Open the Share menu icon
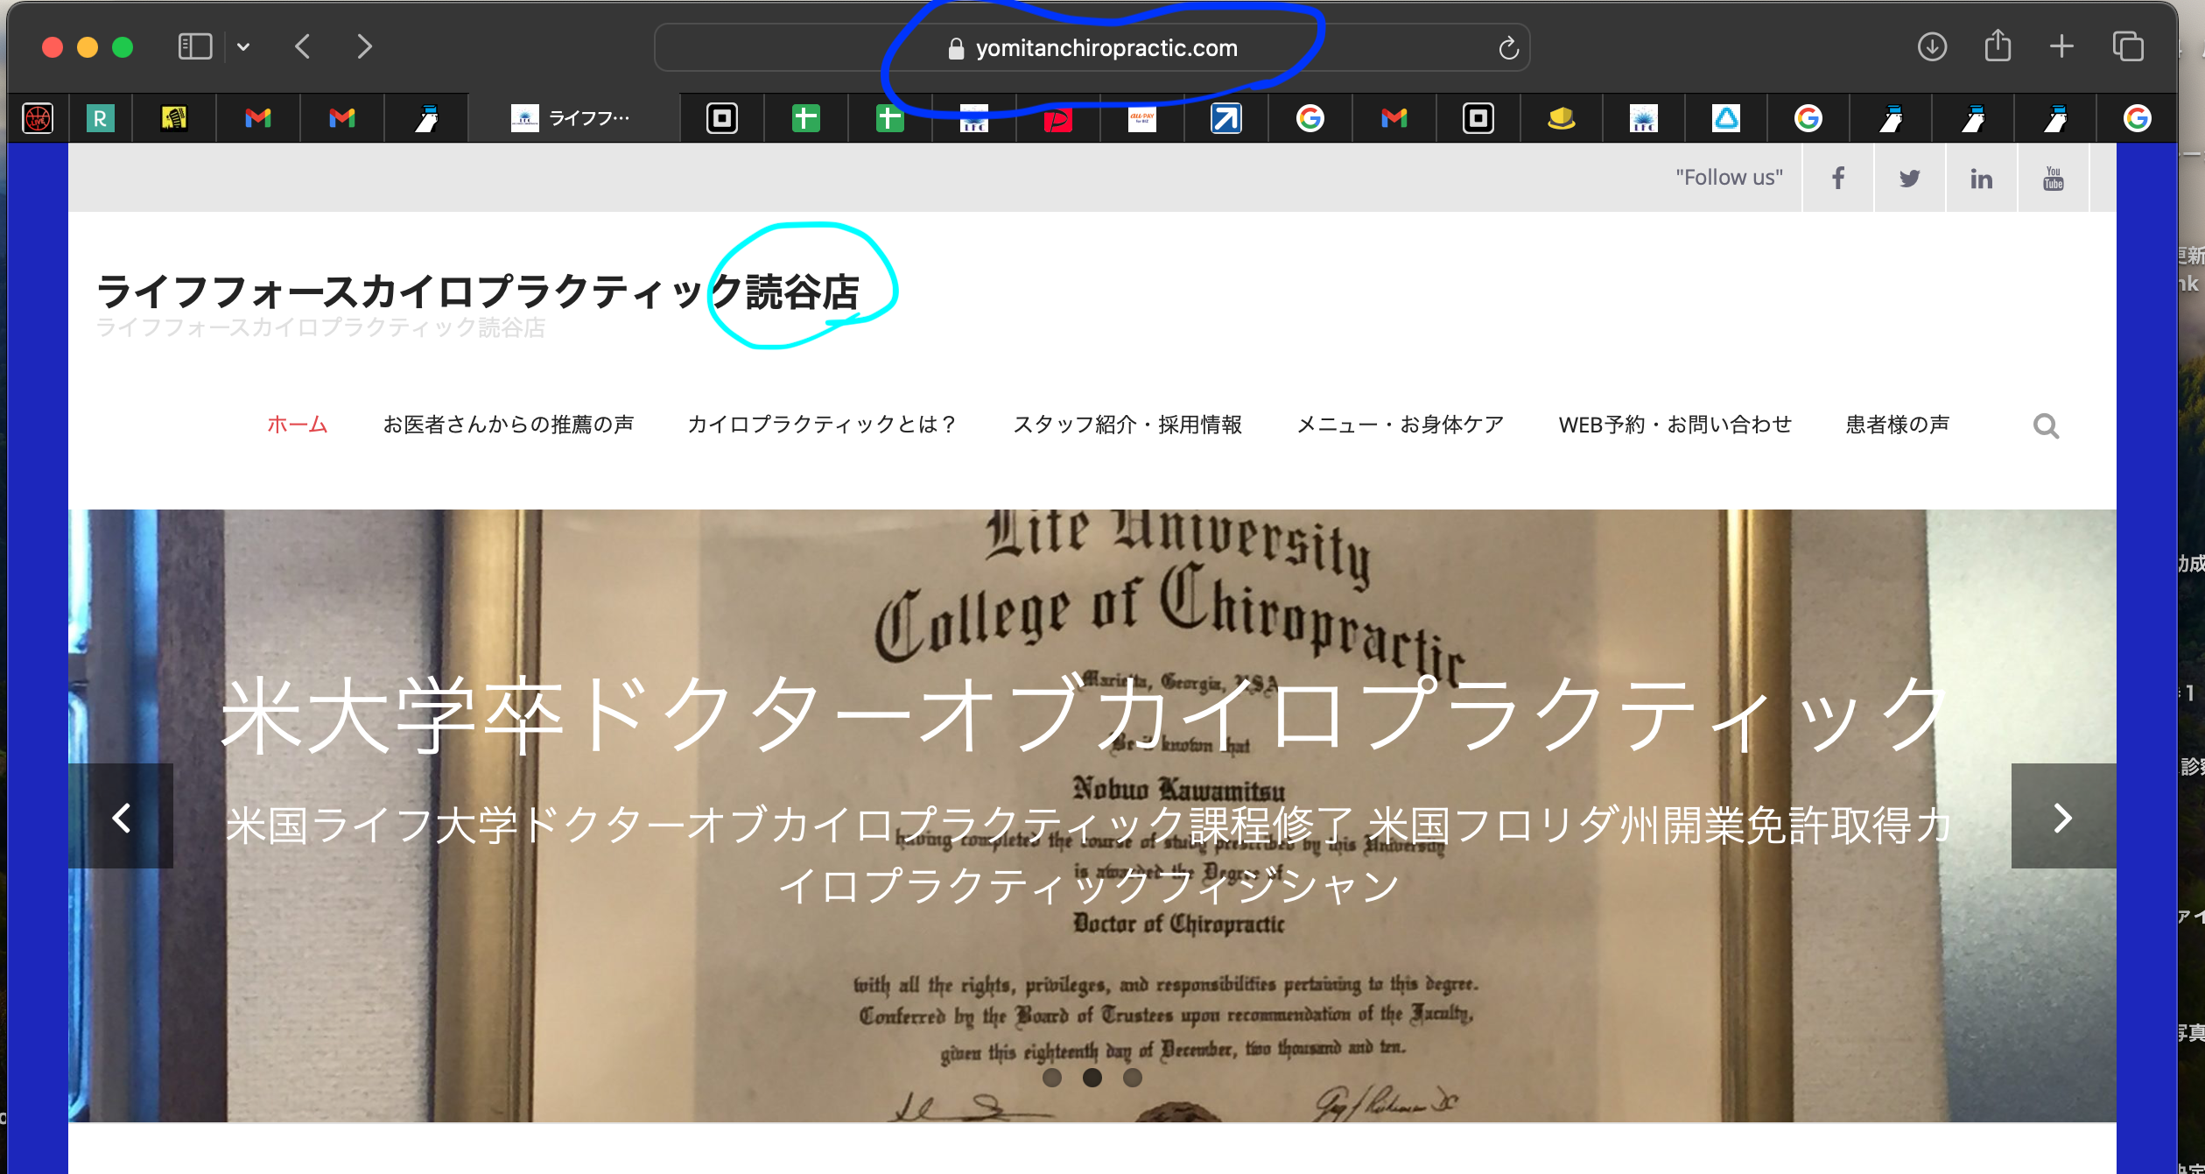Screen dimensions: 2205x1174 (1998, 45)
